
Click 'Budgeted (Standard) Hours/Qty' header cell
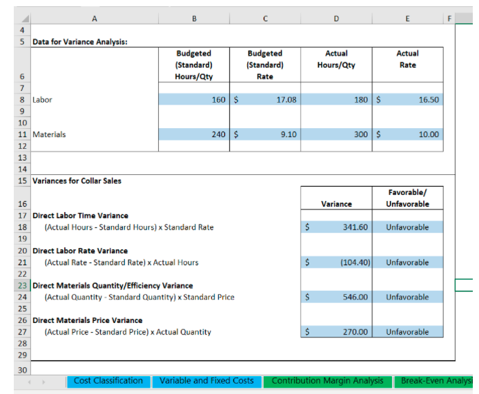pos(194,65)
